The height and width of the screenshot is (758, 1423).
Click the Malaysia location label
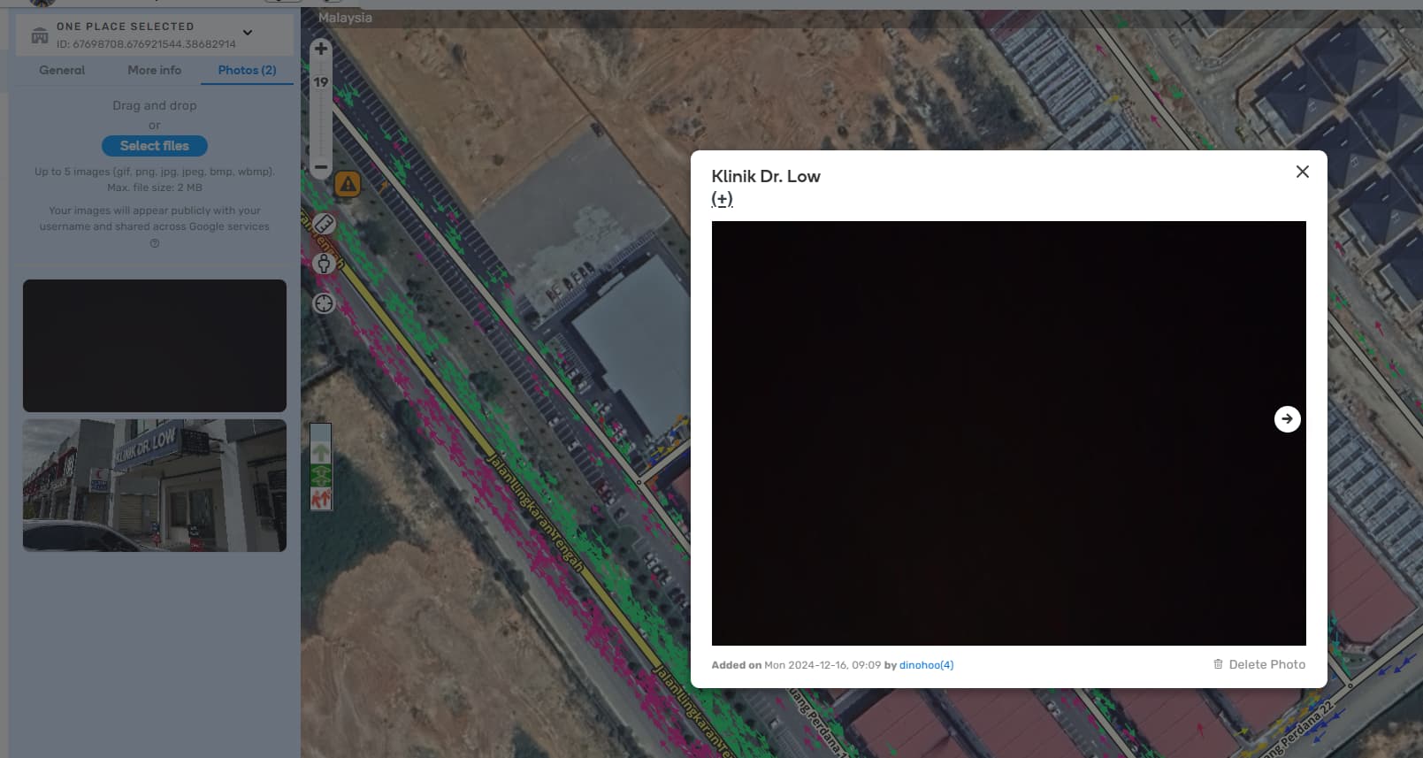tap(345, 18)
